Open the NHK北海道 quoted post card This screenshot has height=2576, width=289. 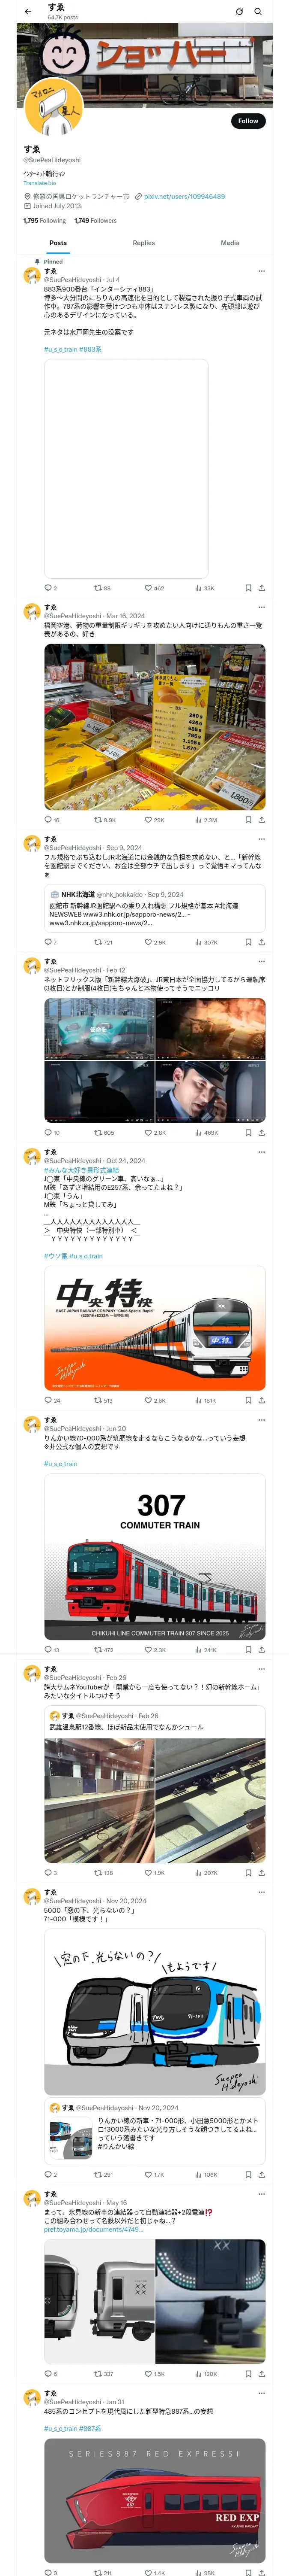tap(155, 908)
